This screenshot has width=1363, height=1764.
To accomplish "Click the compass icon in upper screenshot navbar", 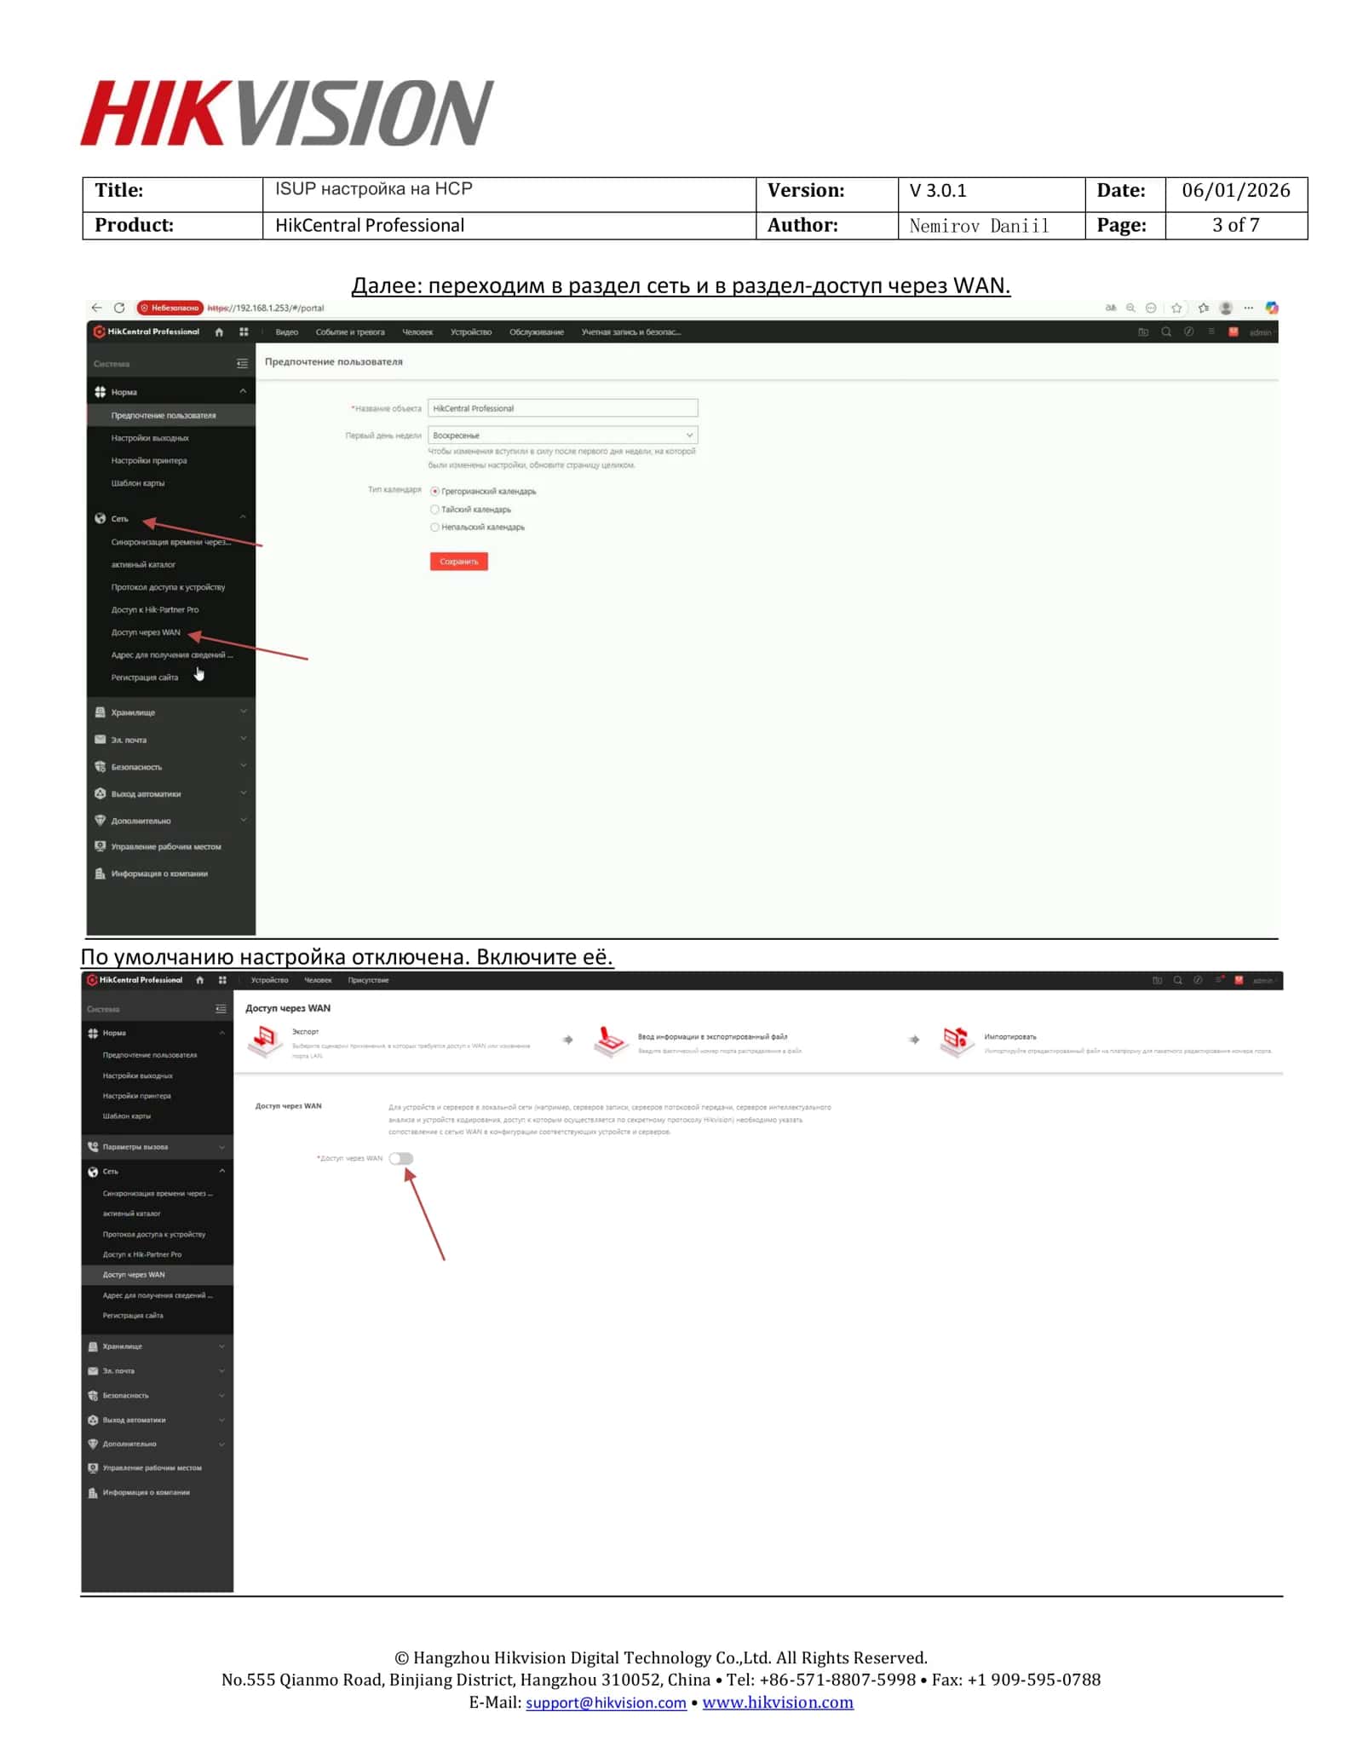I will click(x=1188, y=332).
